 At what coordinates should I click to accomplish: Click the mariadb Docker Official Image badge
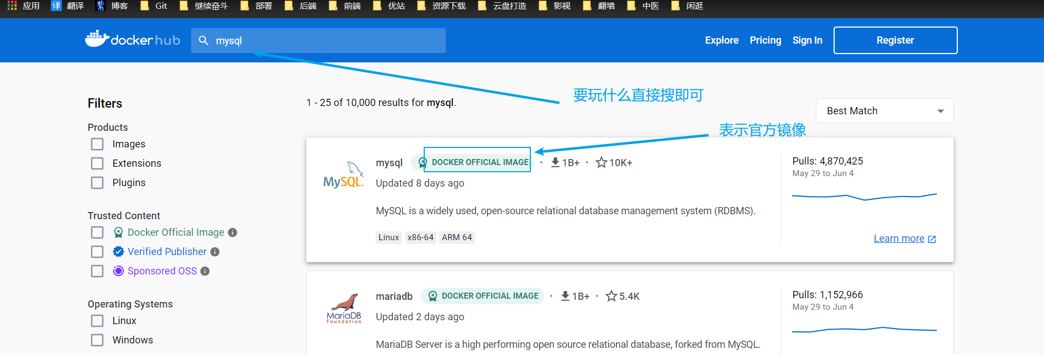coord(482,296)
